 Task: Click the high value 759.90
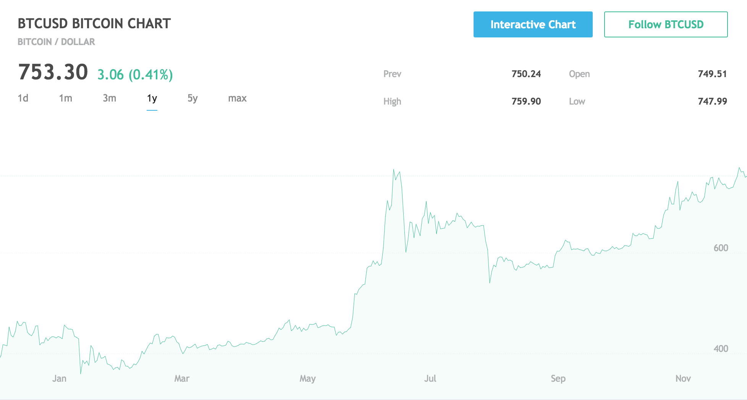click(x=526, y=101)
